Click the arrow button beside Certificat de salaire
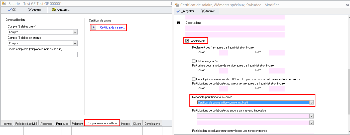 click(94, 27)
